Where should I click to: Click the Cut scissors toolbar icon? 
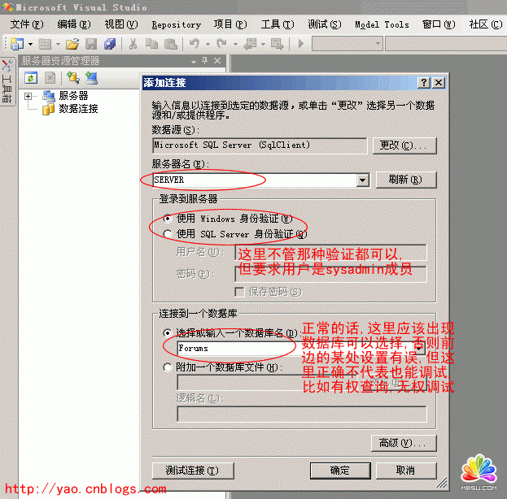click(133, 44)
